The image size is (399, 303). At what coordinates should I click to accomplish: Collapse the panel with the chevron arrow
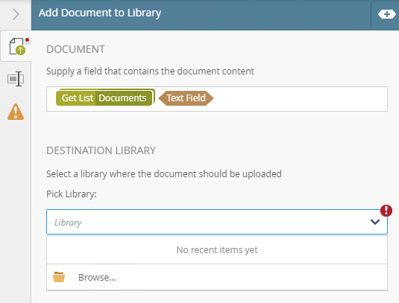tap(16, 14)
